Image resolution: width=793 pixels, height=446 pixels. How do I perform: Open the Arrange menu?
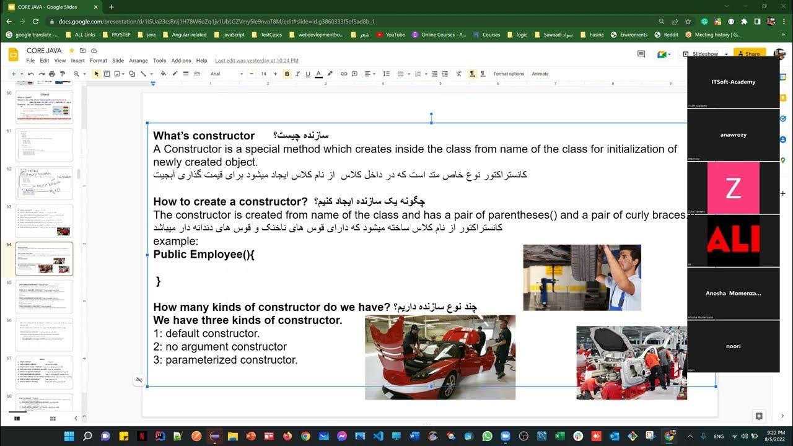coord(138,61)
